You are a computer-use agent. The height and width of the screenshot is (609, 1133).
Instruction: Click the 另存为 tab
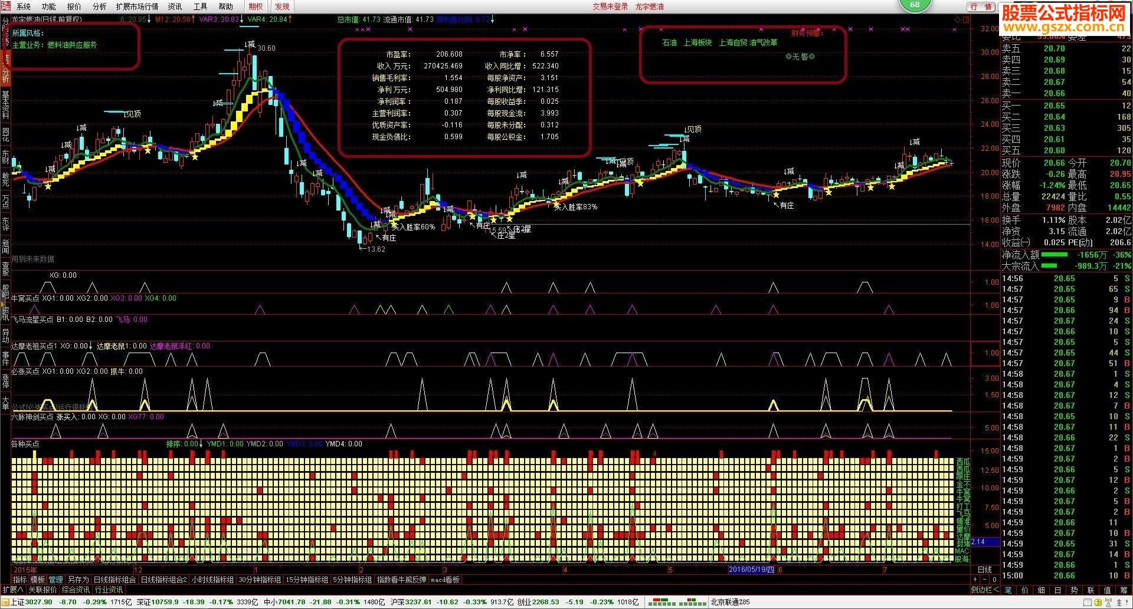tap(78, 580)
